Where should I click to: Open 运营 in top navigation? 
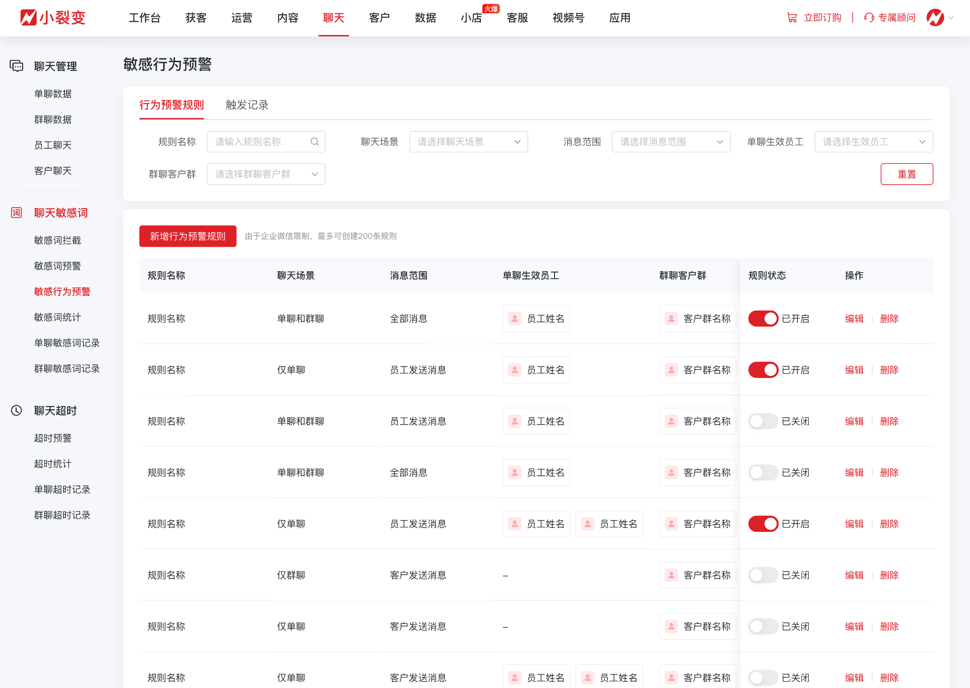(x=242, y=18)
